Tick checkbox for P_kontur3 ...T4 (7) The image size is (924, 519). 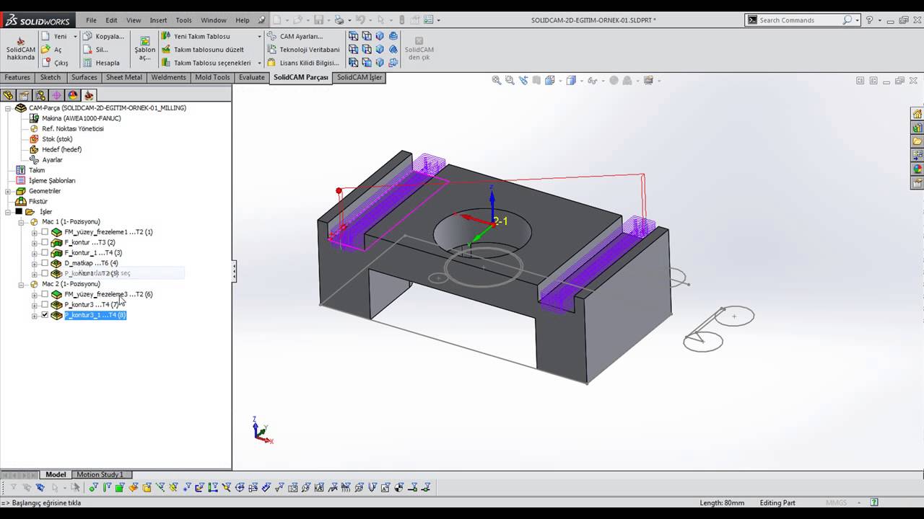(x=45, y=305)
